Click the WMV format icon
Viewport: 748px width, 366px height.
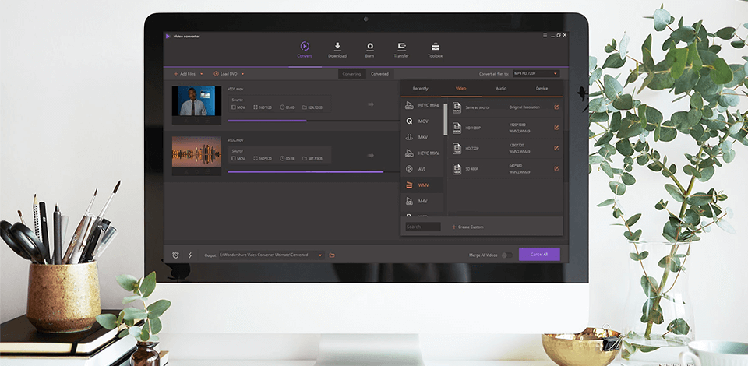tap(409, 185)
